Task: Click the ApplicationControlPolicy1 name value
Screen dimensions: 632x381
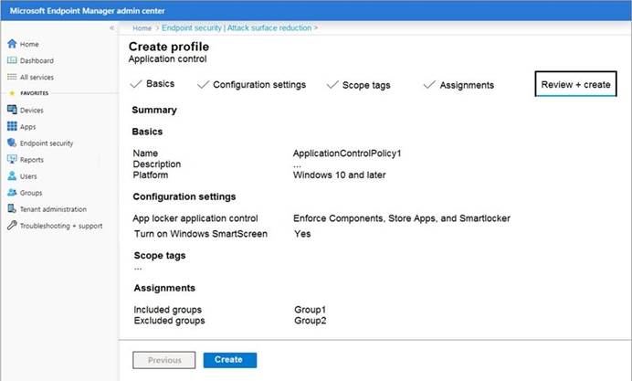Action: (347, 153)
